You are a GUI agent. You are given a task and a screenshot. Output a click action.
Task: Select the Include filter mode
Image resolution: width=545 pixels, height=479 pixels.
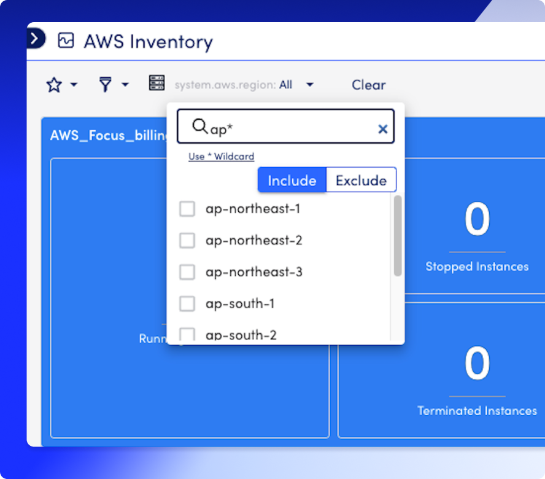(x=292, y=180)
